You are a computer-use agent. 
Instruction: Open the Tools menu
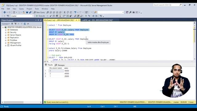point(37,9)
